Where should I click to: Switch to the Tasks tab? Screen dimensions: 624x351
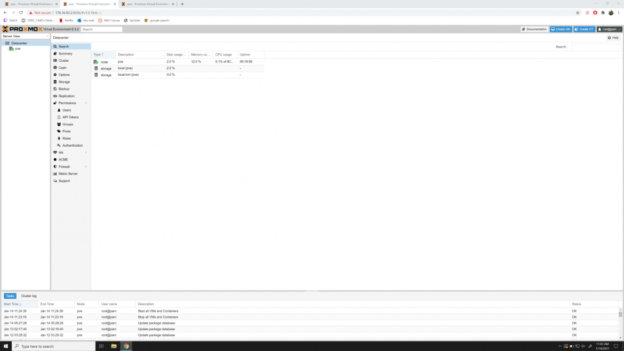10,296
